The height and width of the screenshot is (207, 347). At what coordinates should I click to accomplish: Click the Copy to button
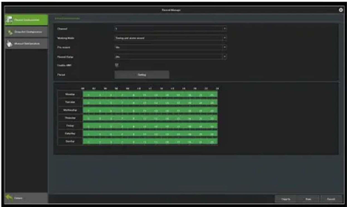click(x=286, y=199)
